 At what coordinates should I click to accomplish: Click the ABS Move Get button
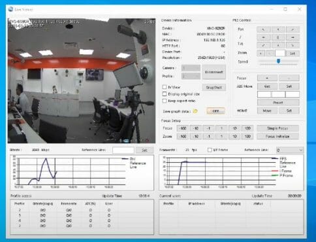click(267, 86)
